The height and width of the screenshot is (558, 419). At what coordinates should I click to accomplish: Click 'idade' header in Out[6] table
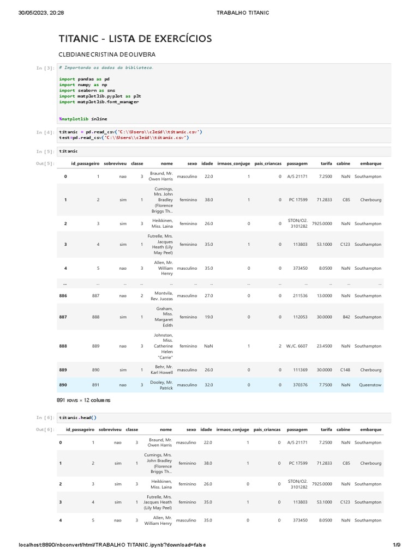pos(206,430)
